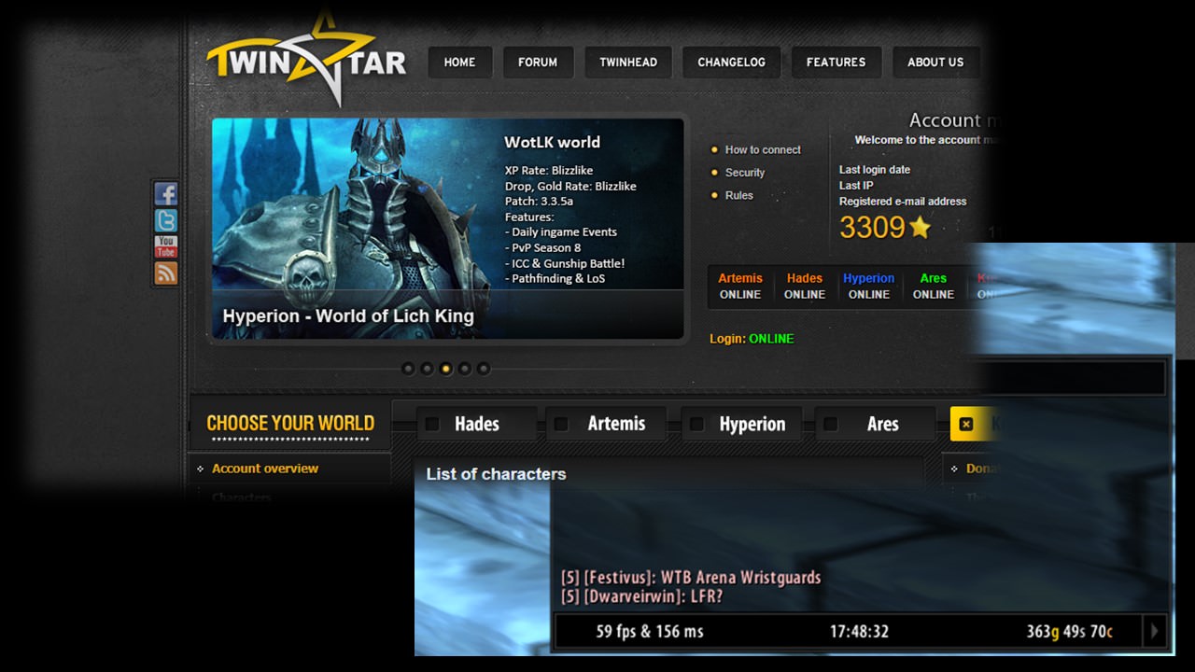1195x672 pixels.
Task: Tick the Artemis world checkbox
Action: (x=561, y=424)
